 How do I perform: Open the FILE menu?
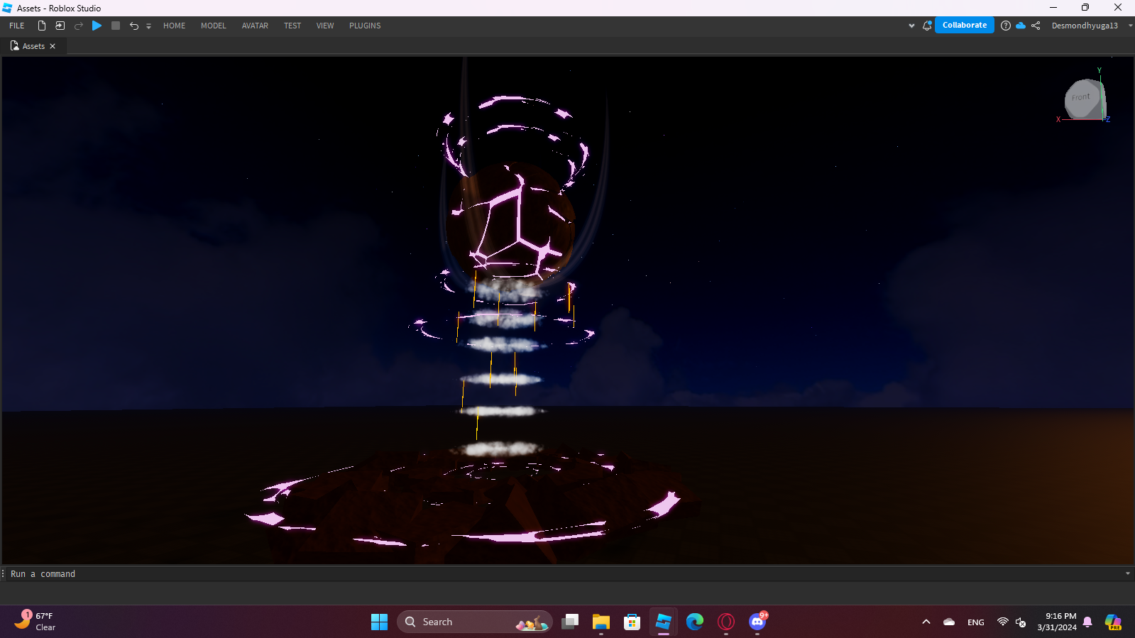pyautogui.click(x=17, y=26)
